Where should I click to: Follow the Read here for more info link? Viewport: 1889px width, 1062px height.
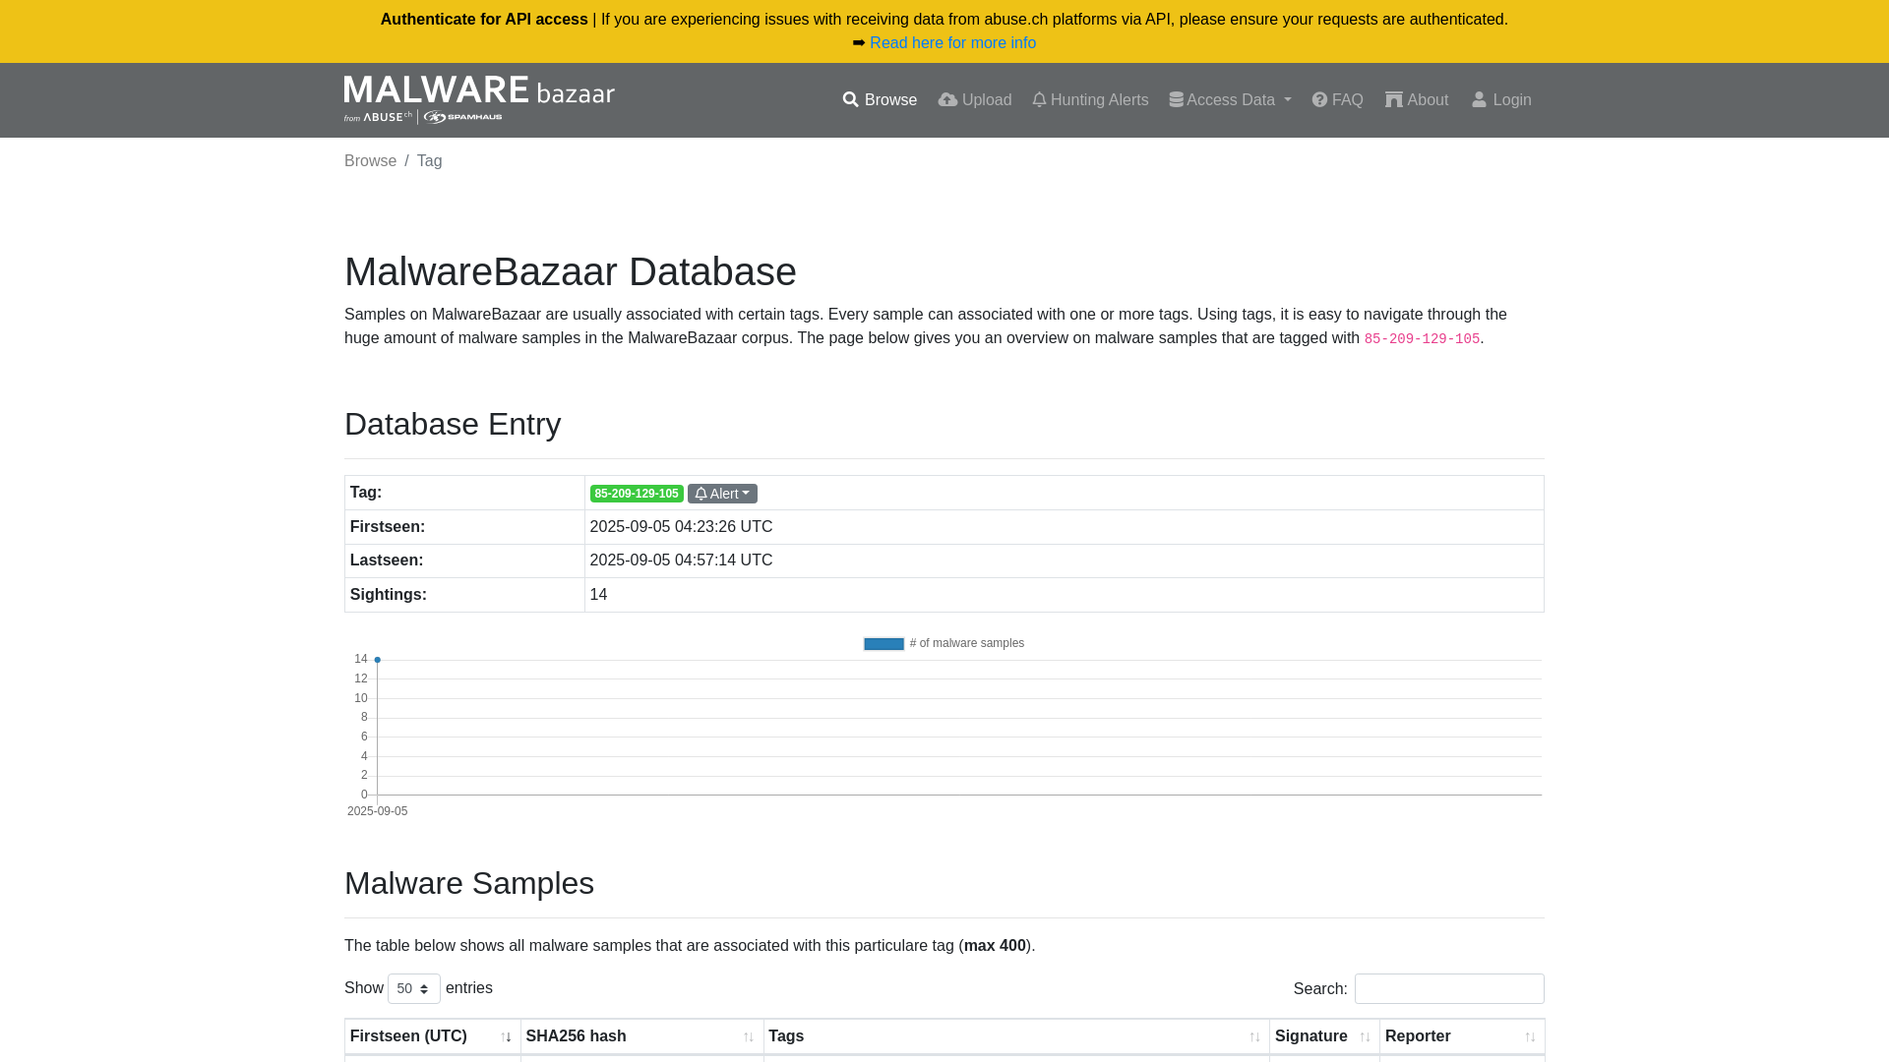(952, 43)
